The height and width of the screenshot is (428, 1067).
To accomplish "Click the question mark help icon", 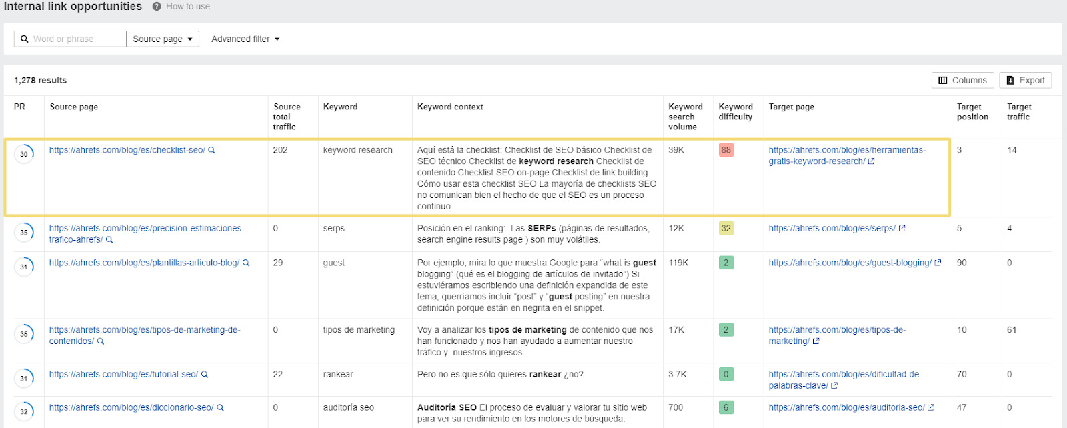I will point(157,7).
